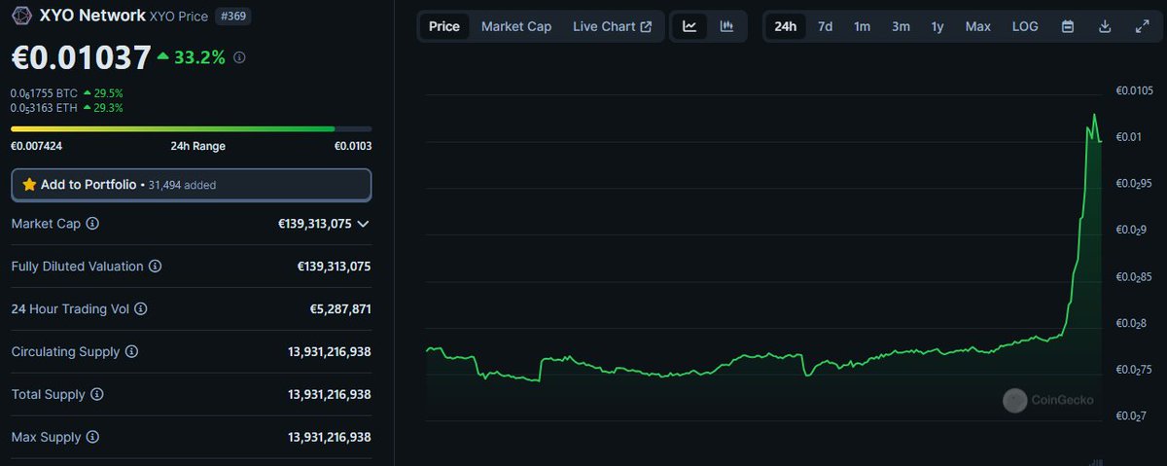
Task: Click the €0.01037 price text
Action: (x=81, y=57)
